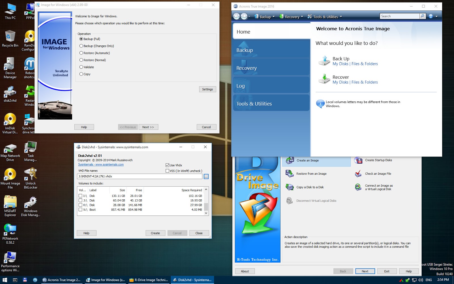The image size is (454, 284).
Task: Open Sysinternals website link
Action: coord(101,164)
